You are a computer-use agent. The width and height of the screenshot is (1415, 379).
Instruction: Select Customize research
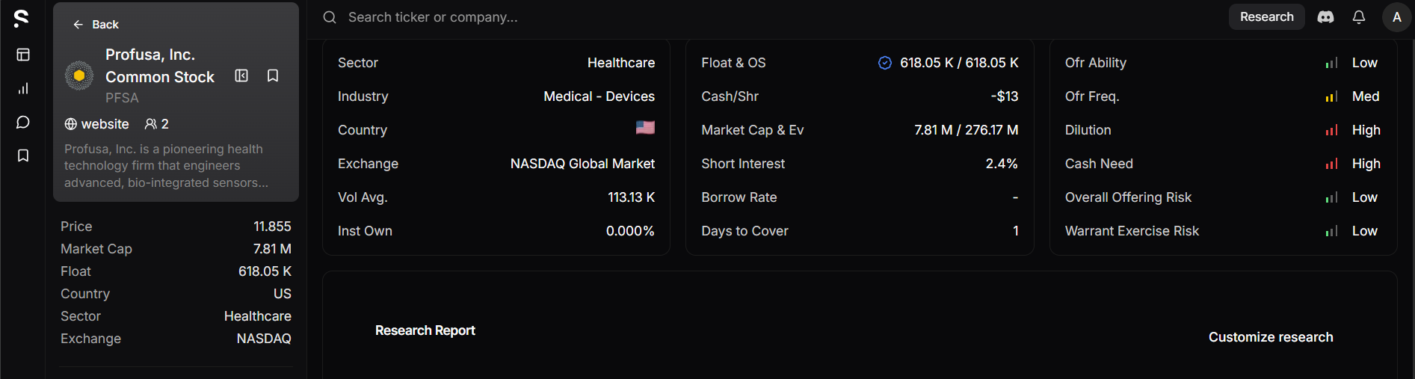pyautogui.click(x=1271, y=337)
